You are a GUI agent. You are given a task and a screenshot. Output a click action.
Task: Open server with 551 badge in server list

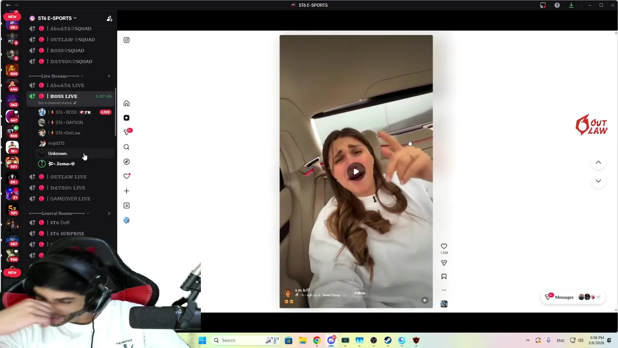pyautogui.click(x=12, y=163)
